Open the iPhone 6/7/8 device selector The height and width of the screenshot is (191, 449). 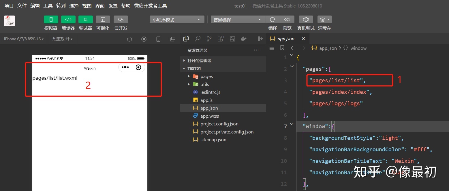click(24, 39)
